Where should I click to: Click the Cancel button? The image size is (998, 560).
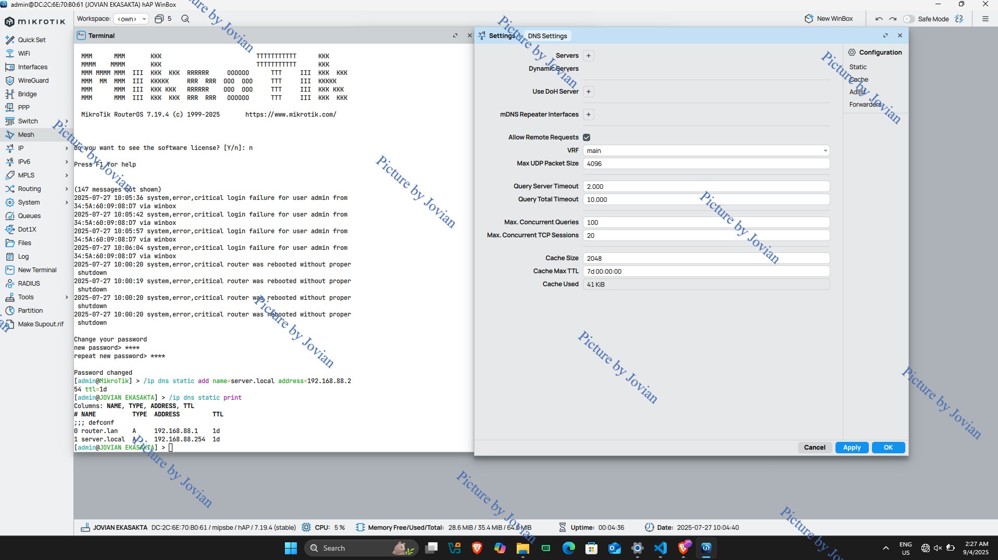[814, 448]
